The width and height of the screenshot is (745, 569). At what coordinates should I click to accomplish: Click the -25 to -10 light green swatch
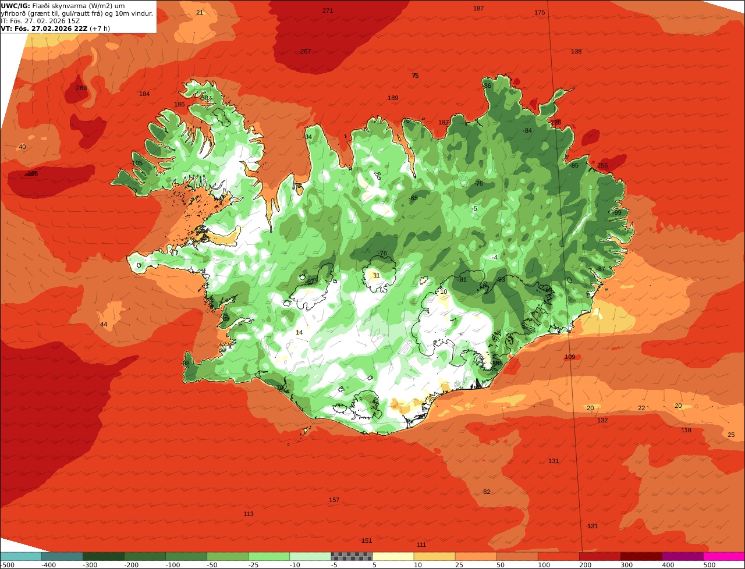click(269, 556)
